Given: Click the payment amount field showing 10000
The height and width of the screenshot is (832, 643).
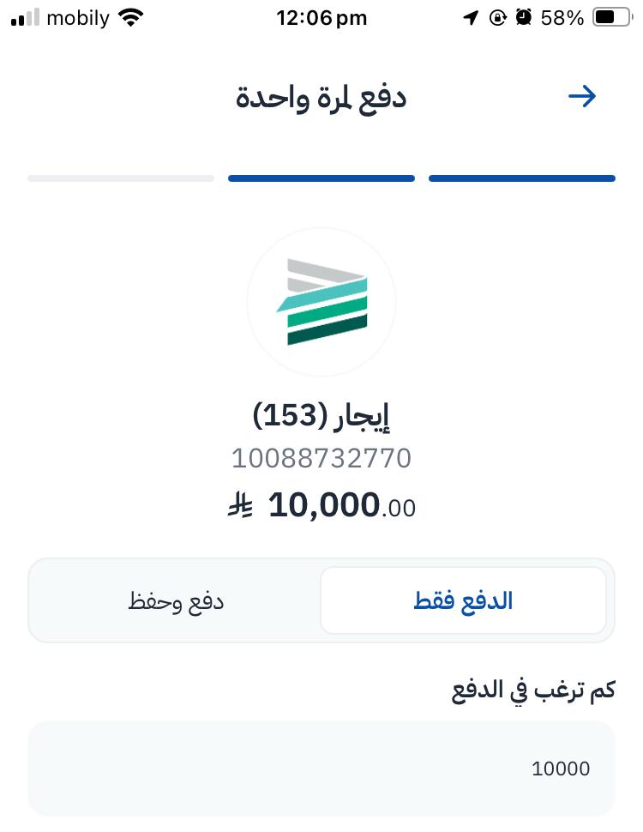Looking at the screenshot, I should [321, 768].
